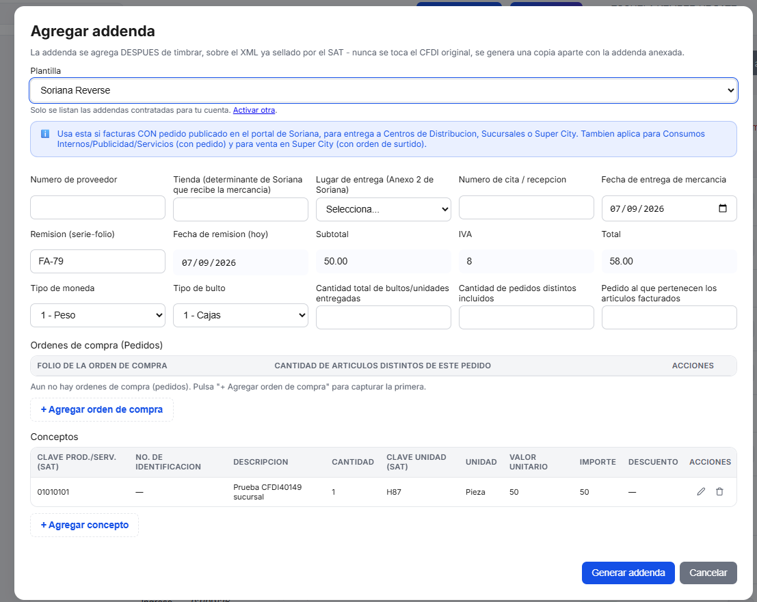Click the Ordenes de compra (Pedidos) heading

tap(96, 345)
